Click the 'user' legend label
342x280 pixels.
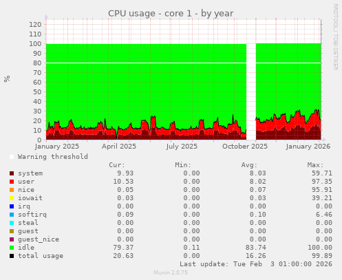click(26, 182)
